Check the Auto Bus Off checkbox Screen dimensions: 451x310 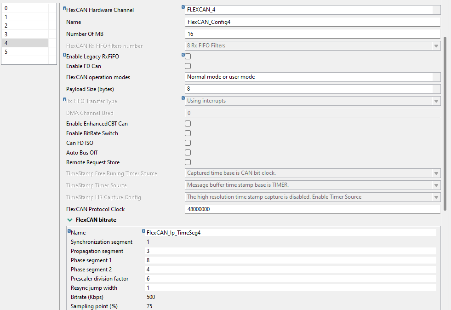click(x=188, y=153)
